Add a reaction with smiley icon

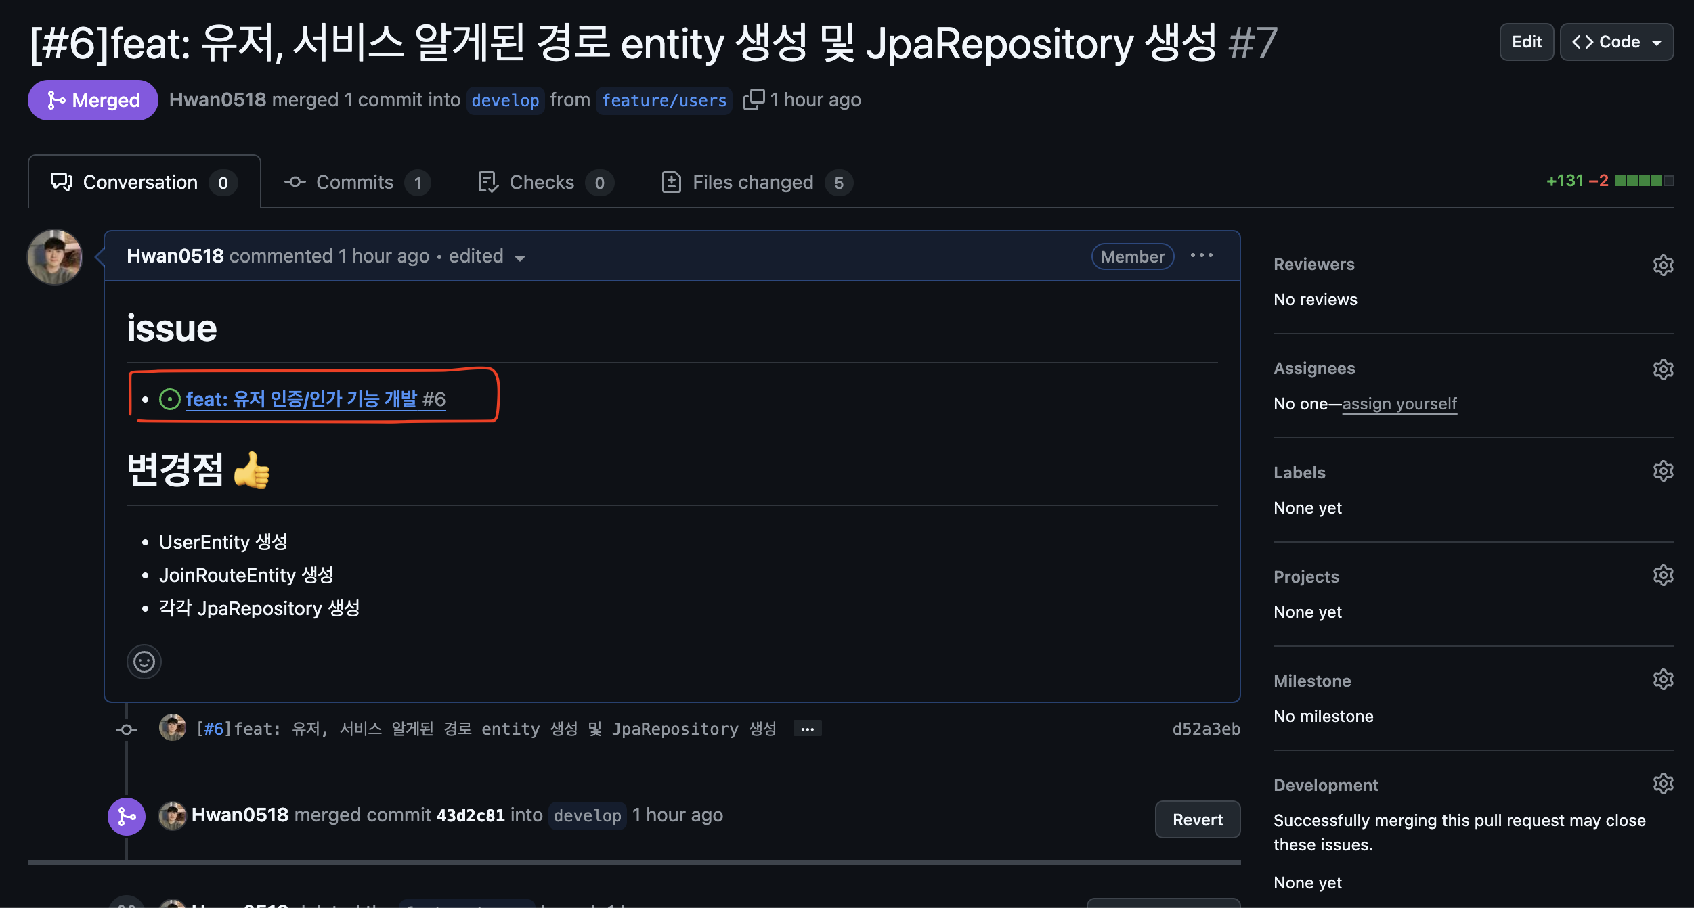(x=144, y=661)
